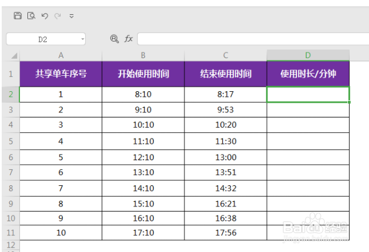Click the Select All corner triangle

click(x=14, y=55)
